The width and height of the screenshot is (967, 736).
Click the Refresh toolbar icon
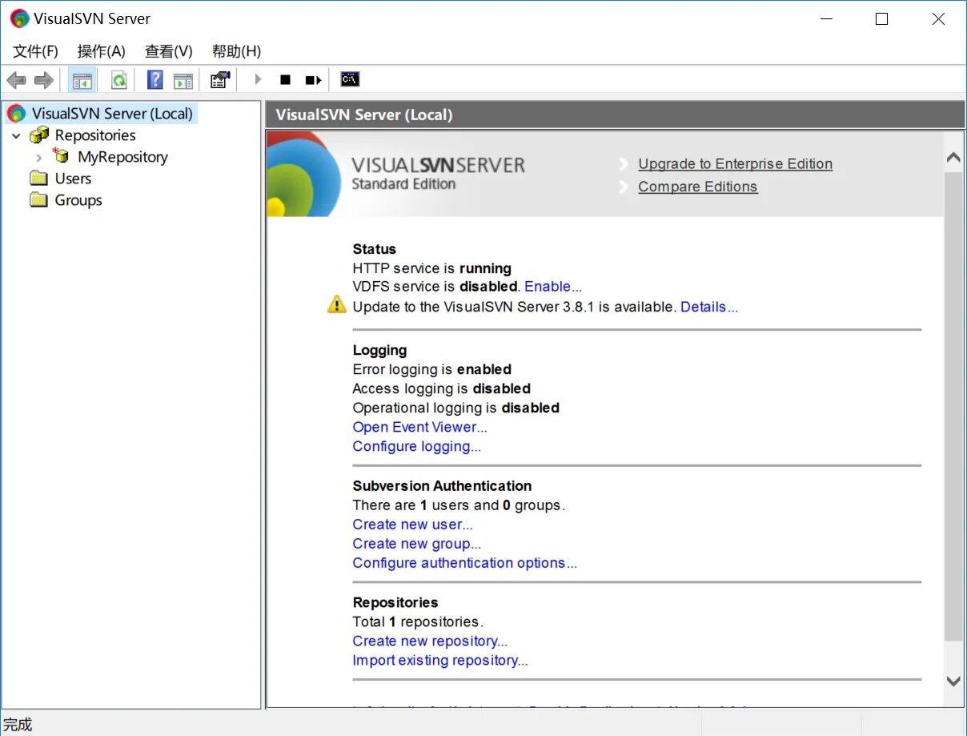click(x=118, y=80)
